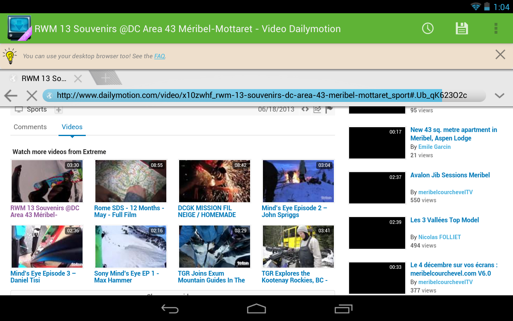This screenshot has width=513, height=321.
Task: Open DCGK MISSION FIL NEIGE thumbnail
Action: coord(214,181)
